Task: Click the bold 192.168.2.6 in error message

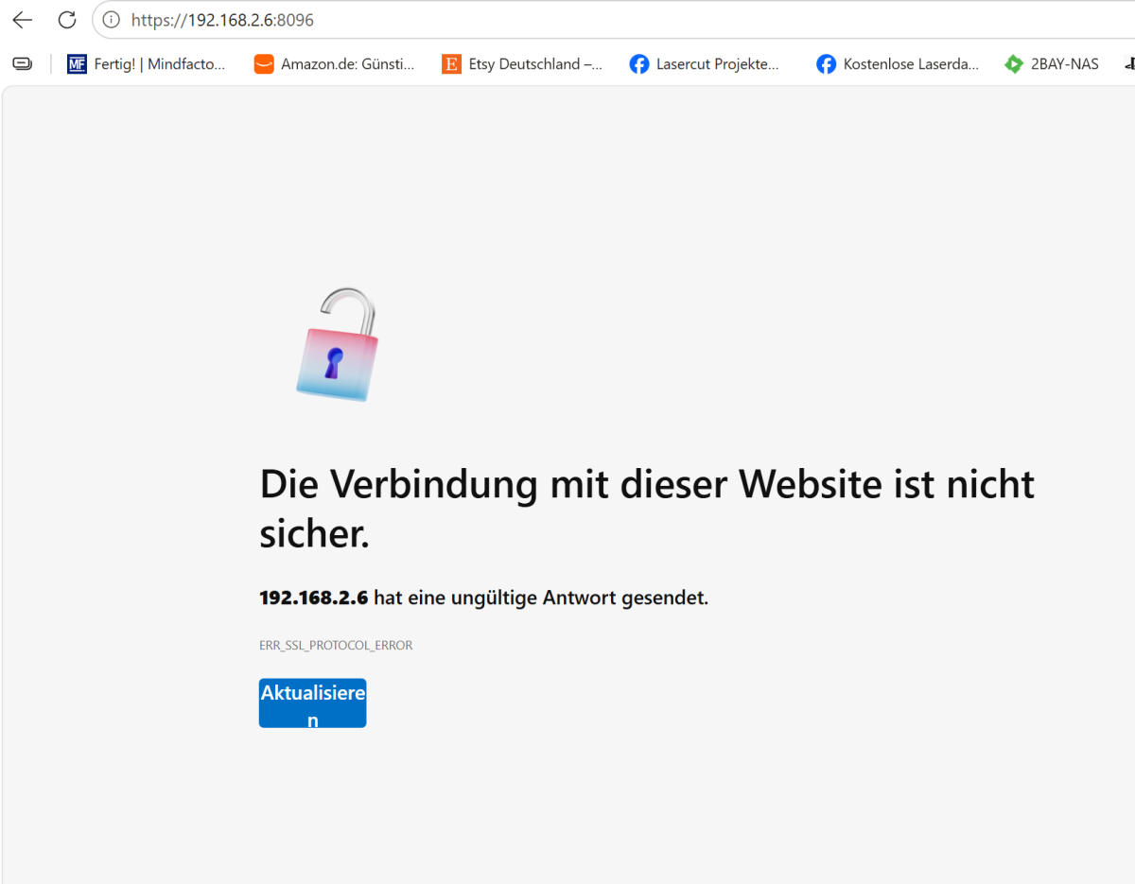Action: click(313, 598)
